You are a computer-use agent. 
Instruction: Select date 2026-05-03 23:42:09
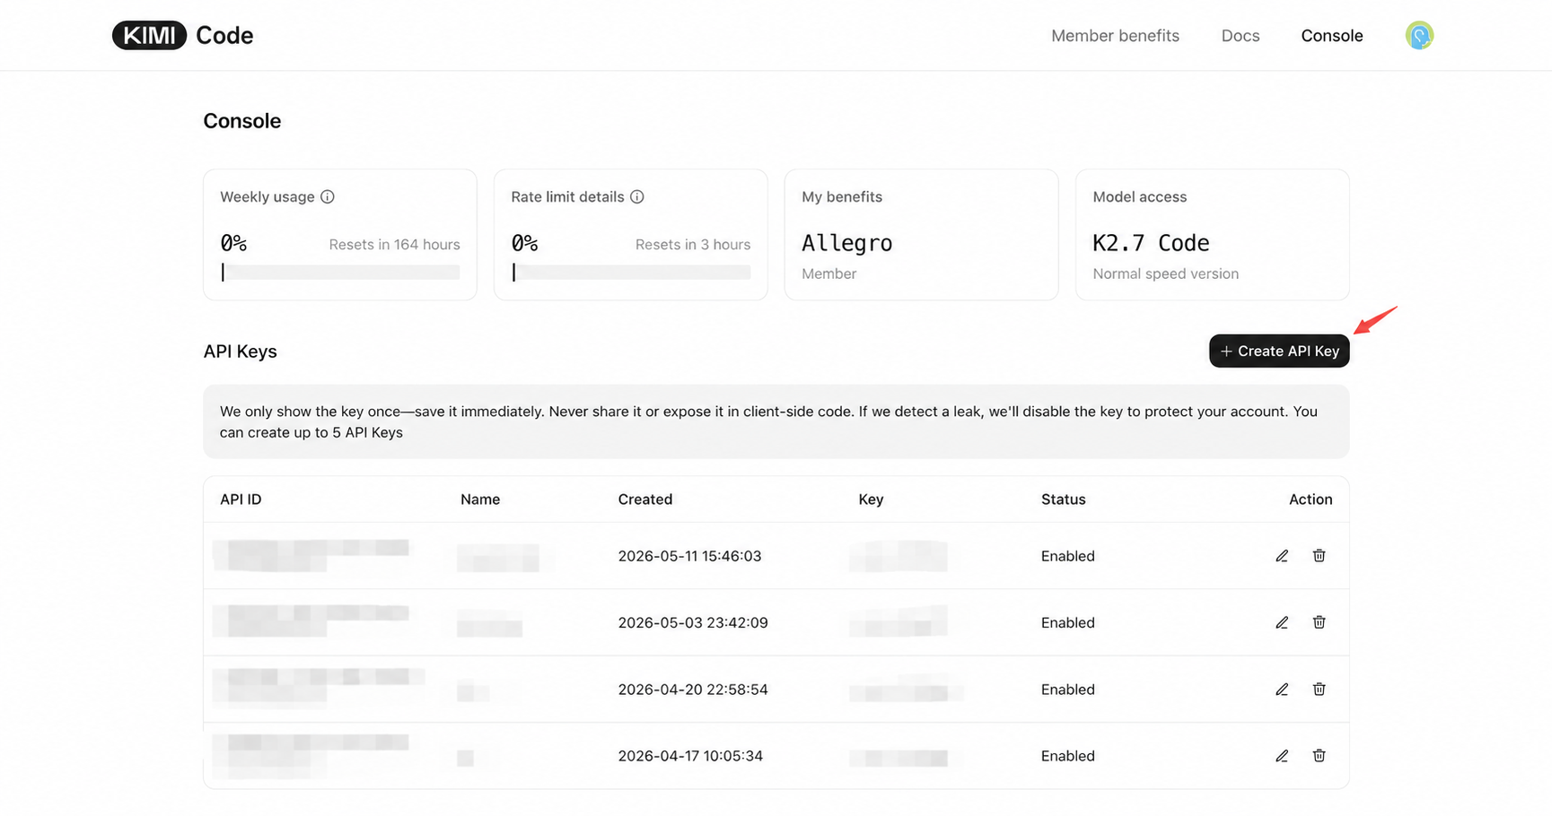pyautogui.click(x=693, y=622)
